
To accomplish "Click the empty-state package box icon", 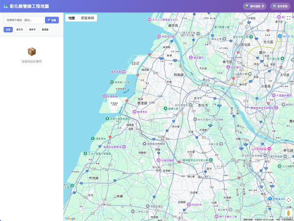I will [31, 51].
